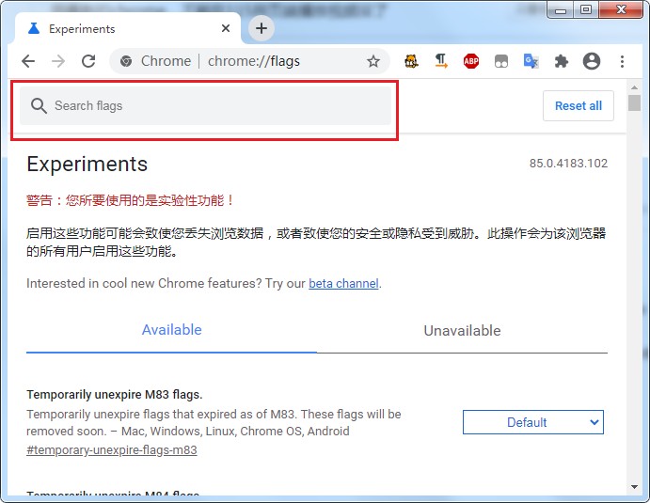Screen dimensions: 650x503
Task: Click the Chrome site info icon in address bar
Action: coord(126,61)
